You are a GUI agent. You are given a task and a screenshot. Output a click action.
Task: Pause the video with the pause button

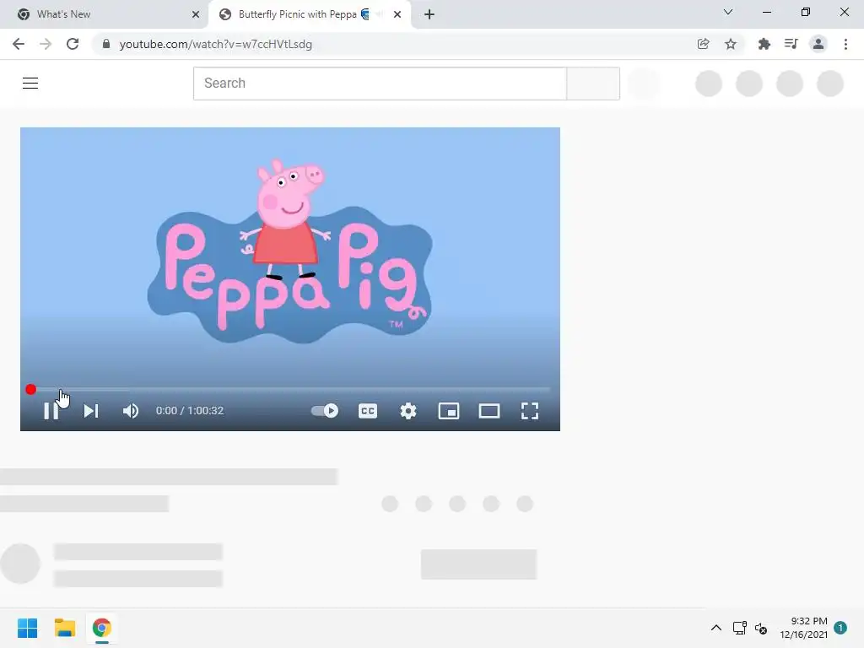pos(51,411)
